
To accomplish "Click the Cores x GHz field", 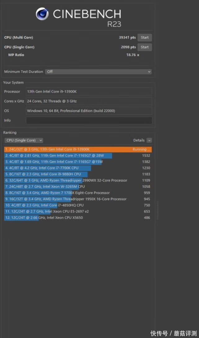I will pyautogui.click(x=89, y=101).
